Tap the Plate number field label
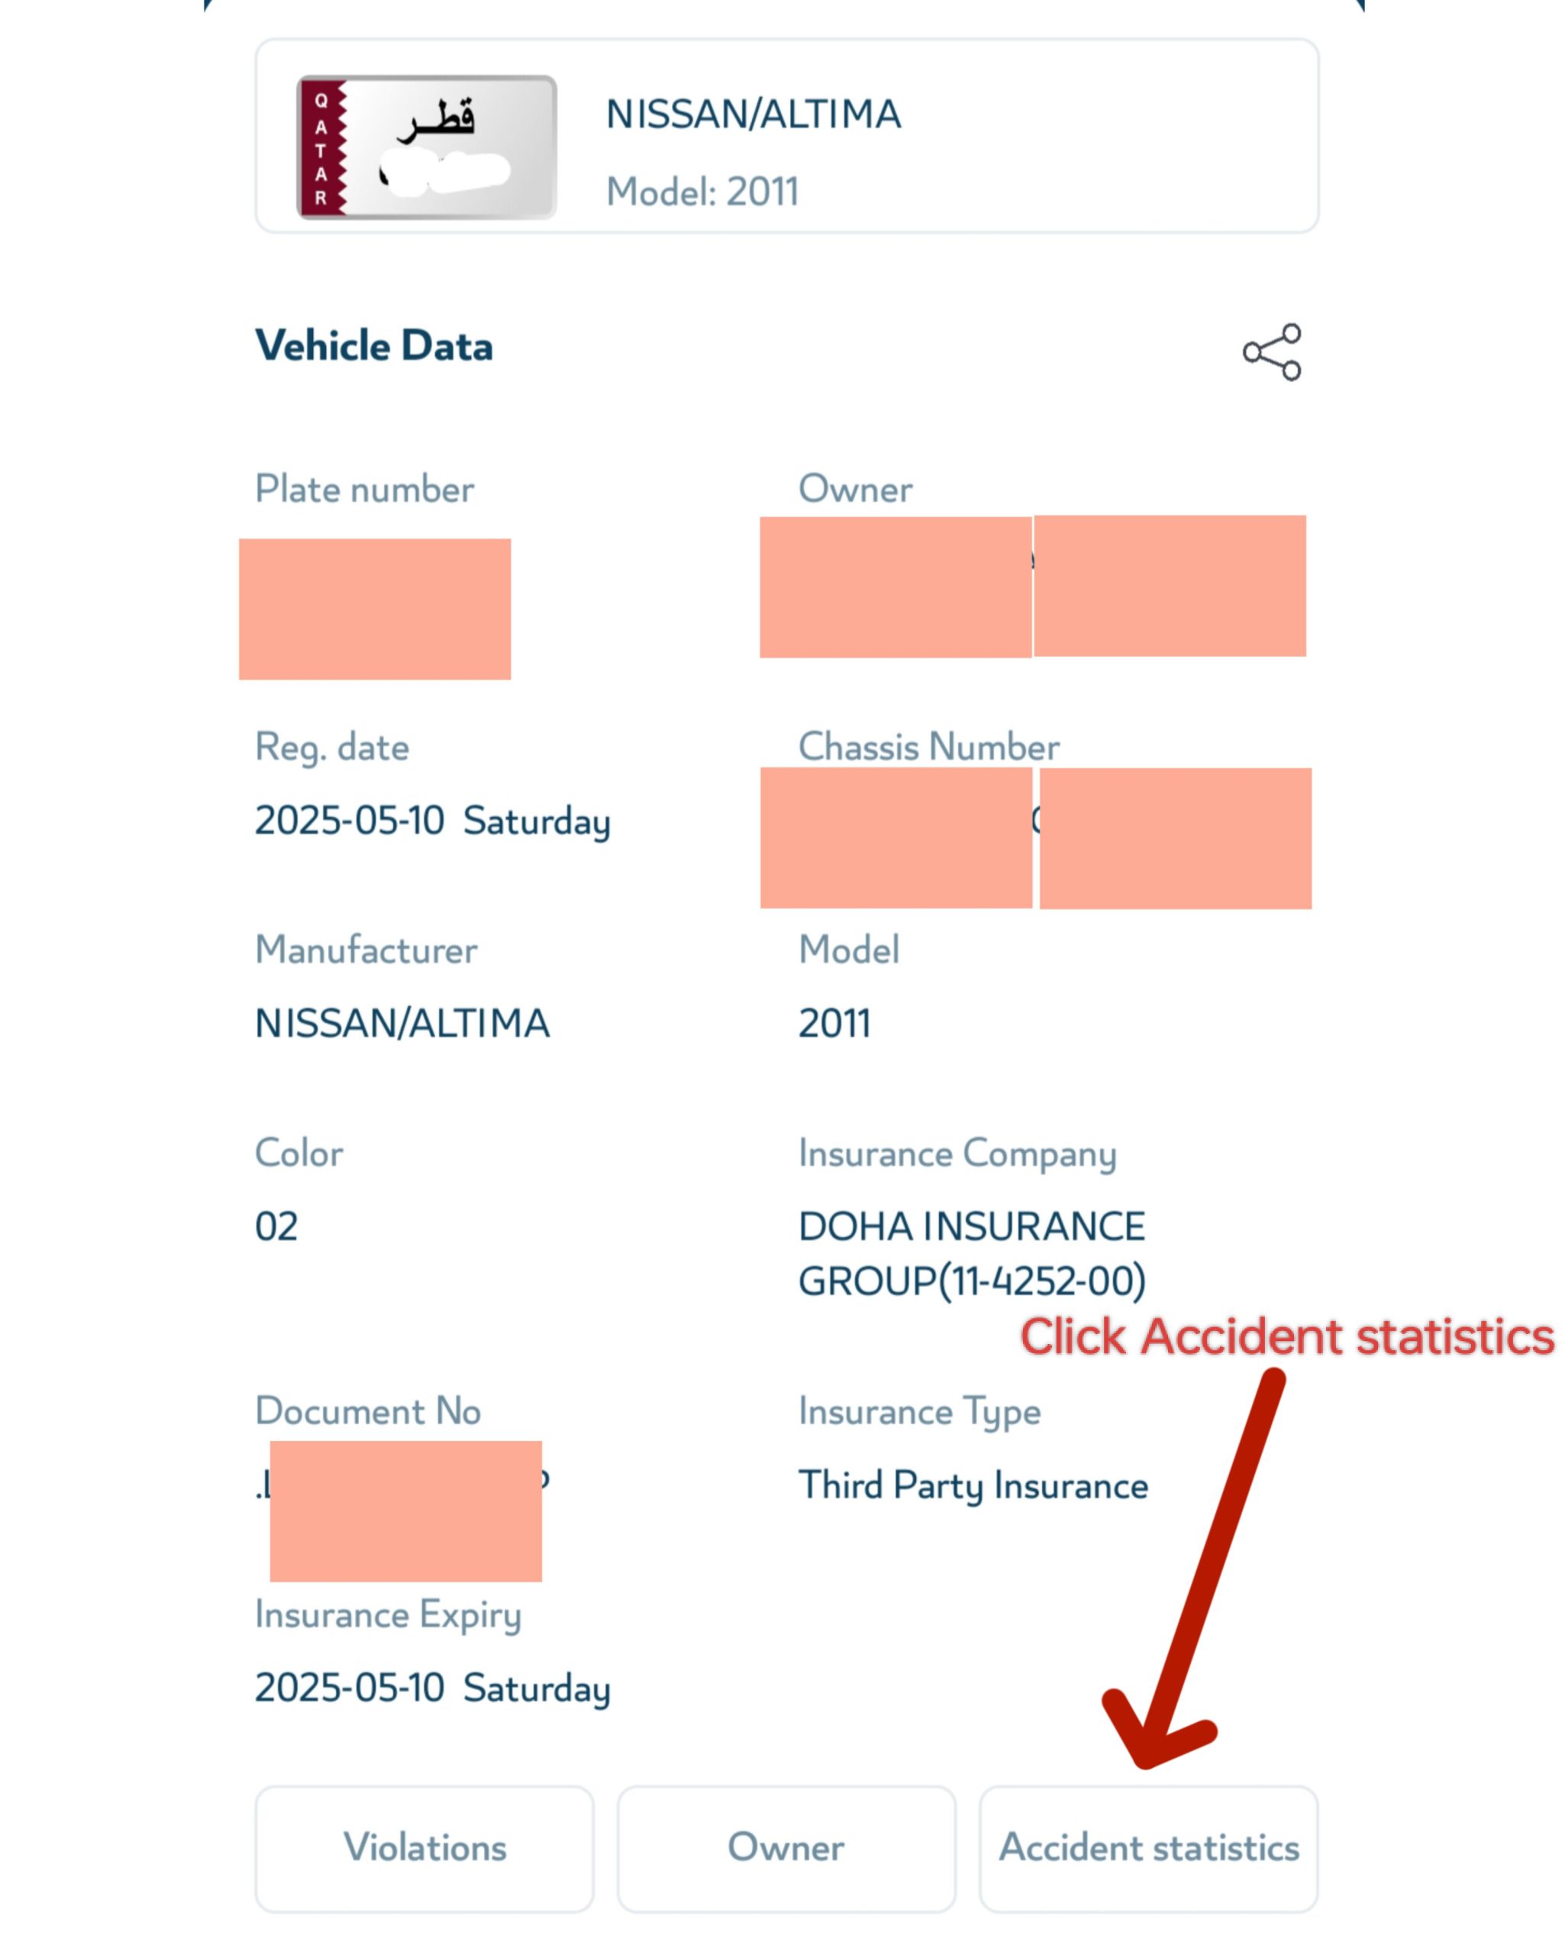This screenshot has height=1955, width=1565. click(363, 490)
